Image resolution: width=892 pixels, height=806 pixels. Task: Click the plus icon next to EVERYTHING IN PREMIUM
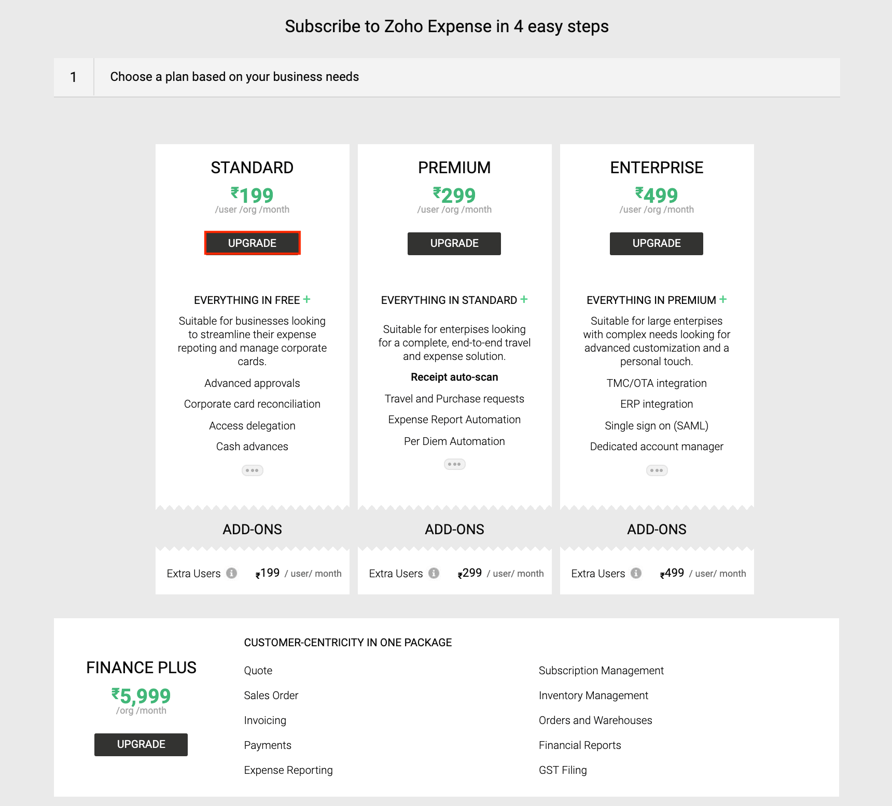pos(723,299)
